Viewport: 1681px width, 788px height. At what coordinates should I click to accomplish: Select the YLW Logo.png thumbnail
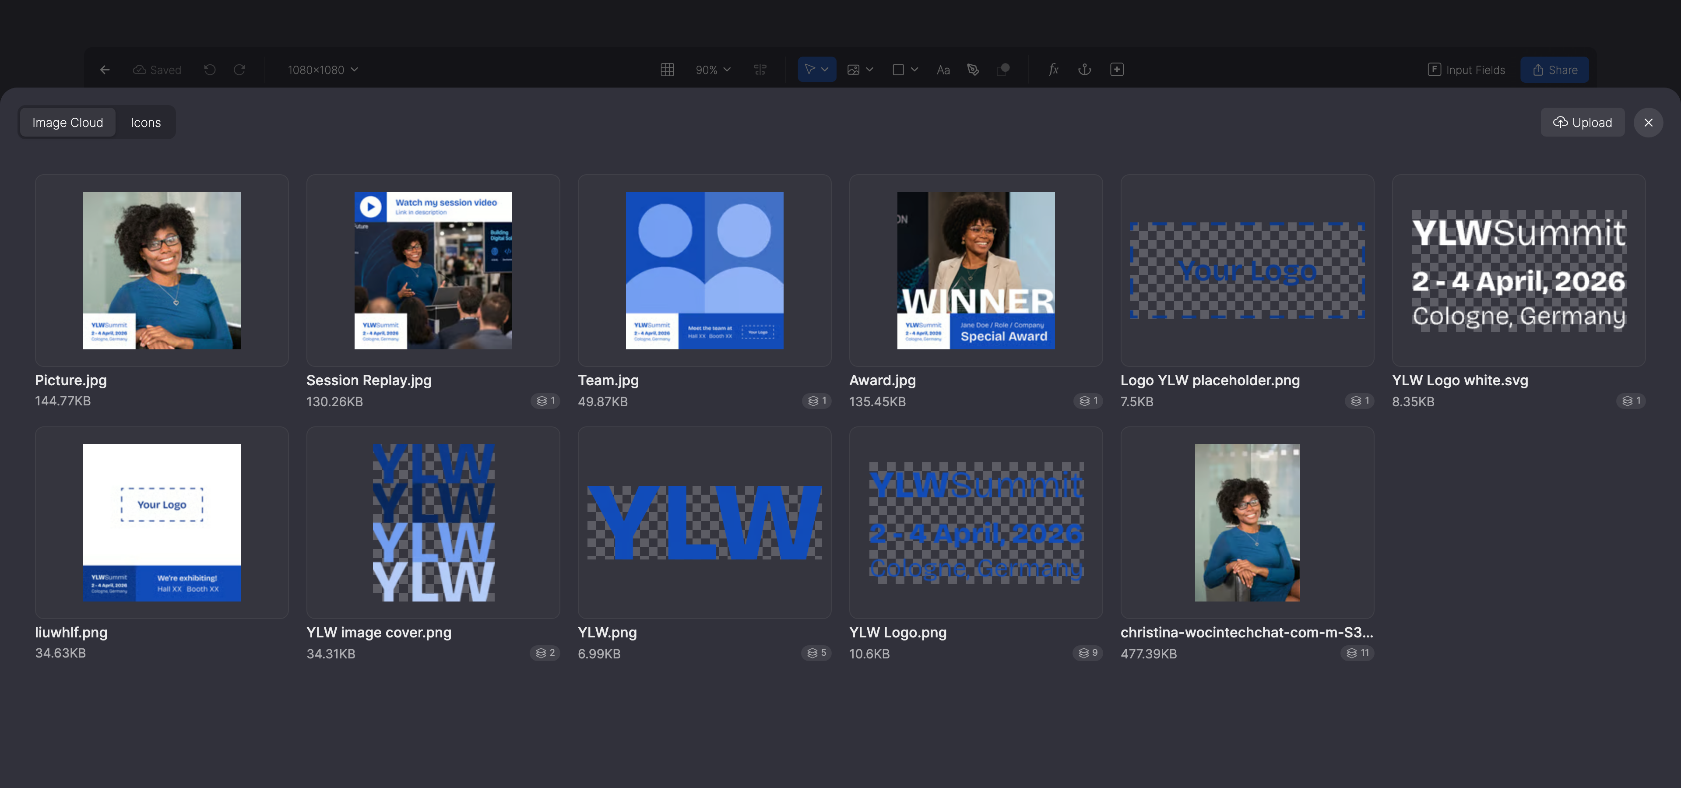coord(976,523)
